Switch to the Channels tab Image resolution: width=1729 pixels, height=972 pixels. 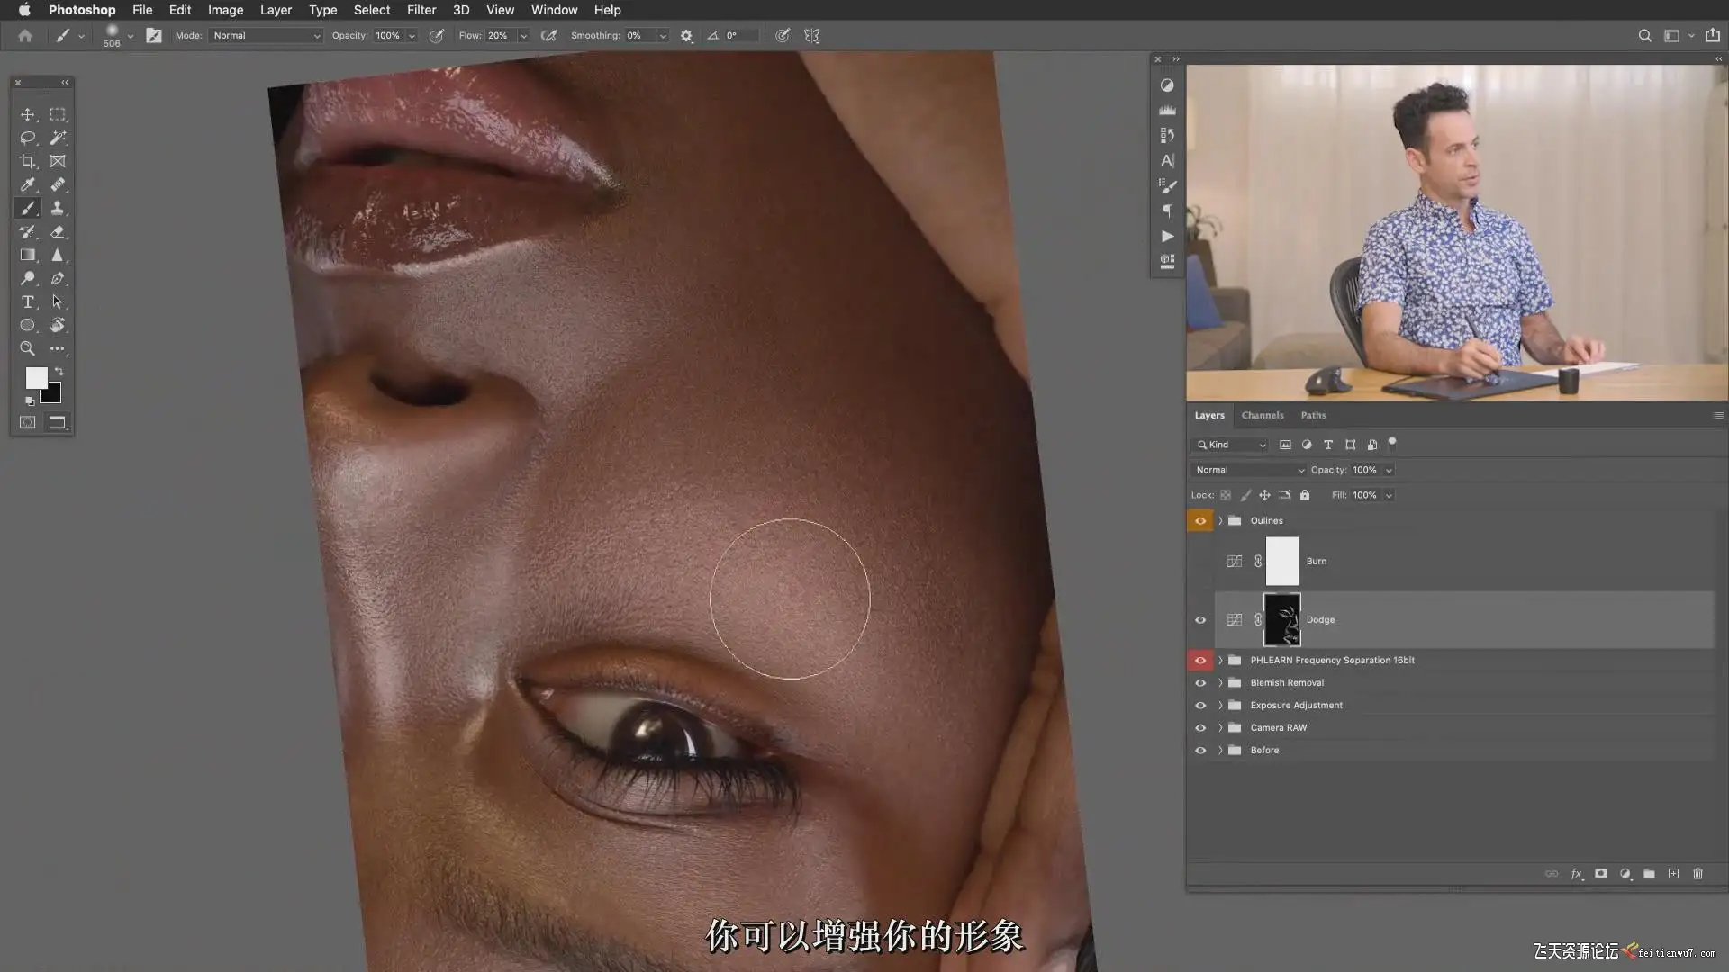[1262, 415]
